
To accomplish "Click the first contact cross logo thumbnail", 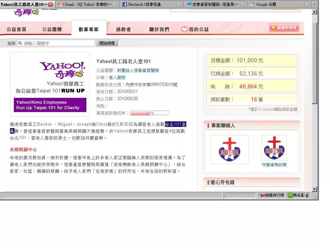I will [229, 150].
